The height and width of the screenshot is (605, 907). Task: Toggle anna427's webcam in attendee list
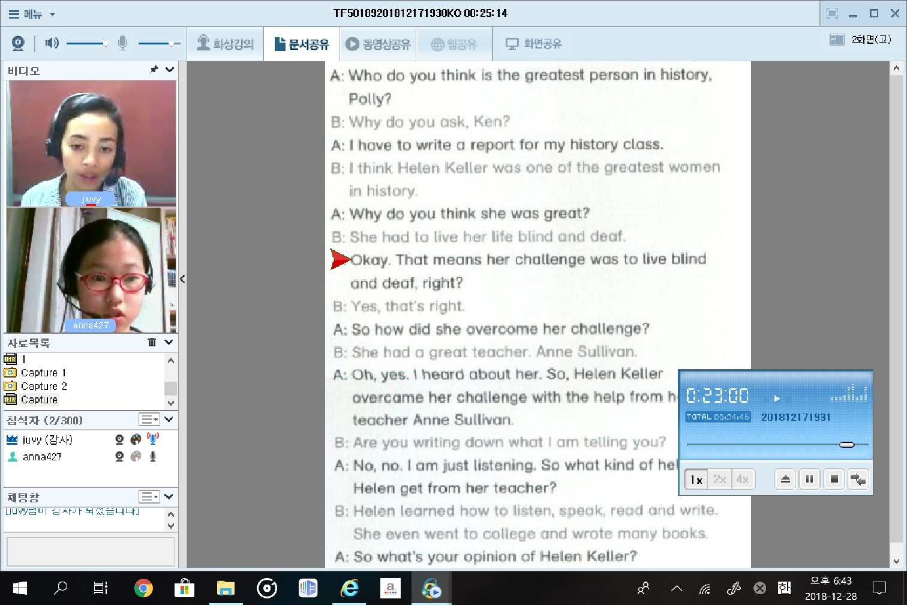(119, 457)
